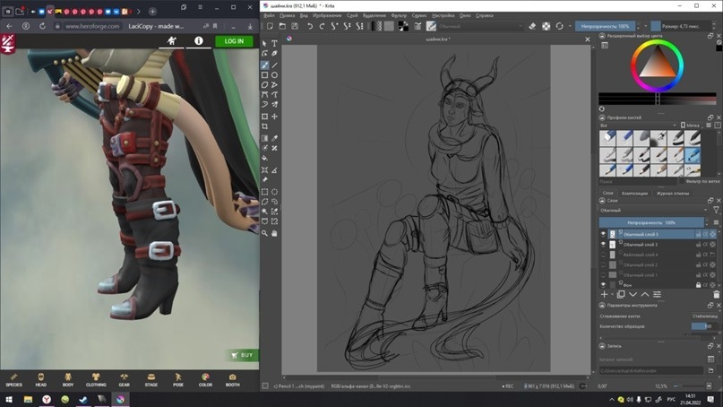Image resolution: width=723 pixels, height=407 pixels.
Task: Open layer filter funnel icon
Action: tap(716, 210)
